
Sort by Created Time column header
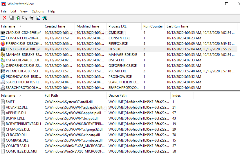[x=59, y=26]
